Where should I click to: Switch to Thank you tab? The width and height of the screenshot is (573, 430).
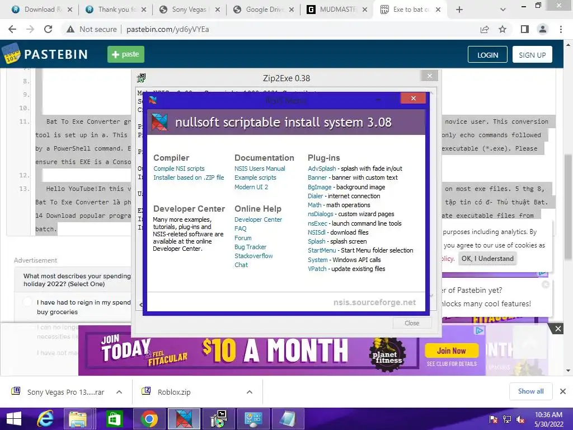115,10
